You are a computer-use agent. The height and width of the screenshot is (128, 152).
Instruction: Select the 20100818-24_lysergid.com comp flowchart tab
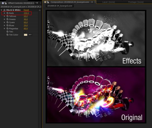point(60,6)
